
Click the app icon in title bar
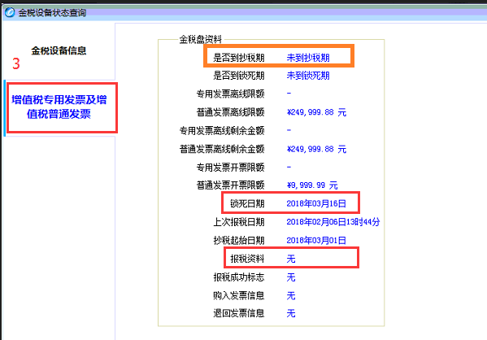click(10, 12)
